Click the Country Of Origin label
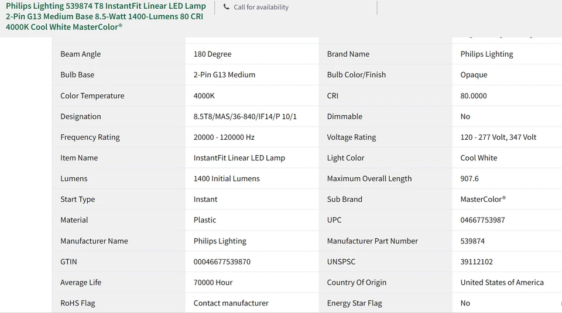This screenshot has height=313, width=562. tap(357, 283)
